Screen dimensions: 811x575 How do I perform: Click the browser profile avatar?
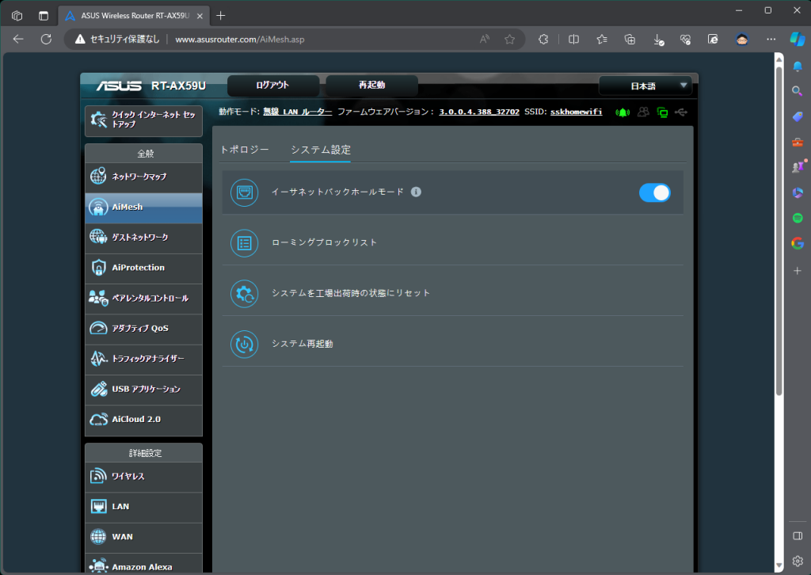click(x=742, y=40)
